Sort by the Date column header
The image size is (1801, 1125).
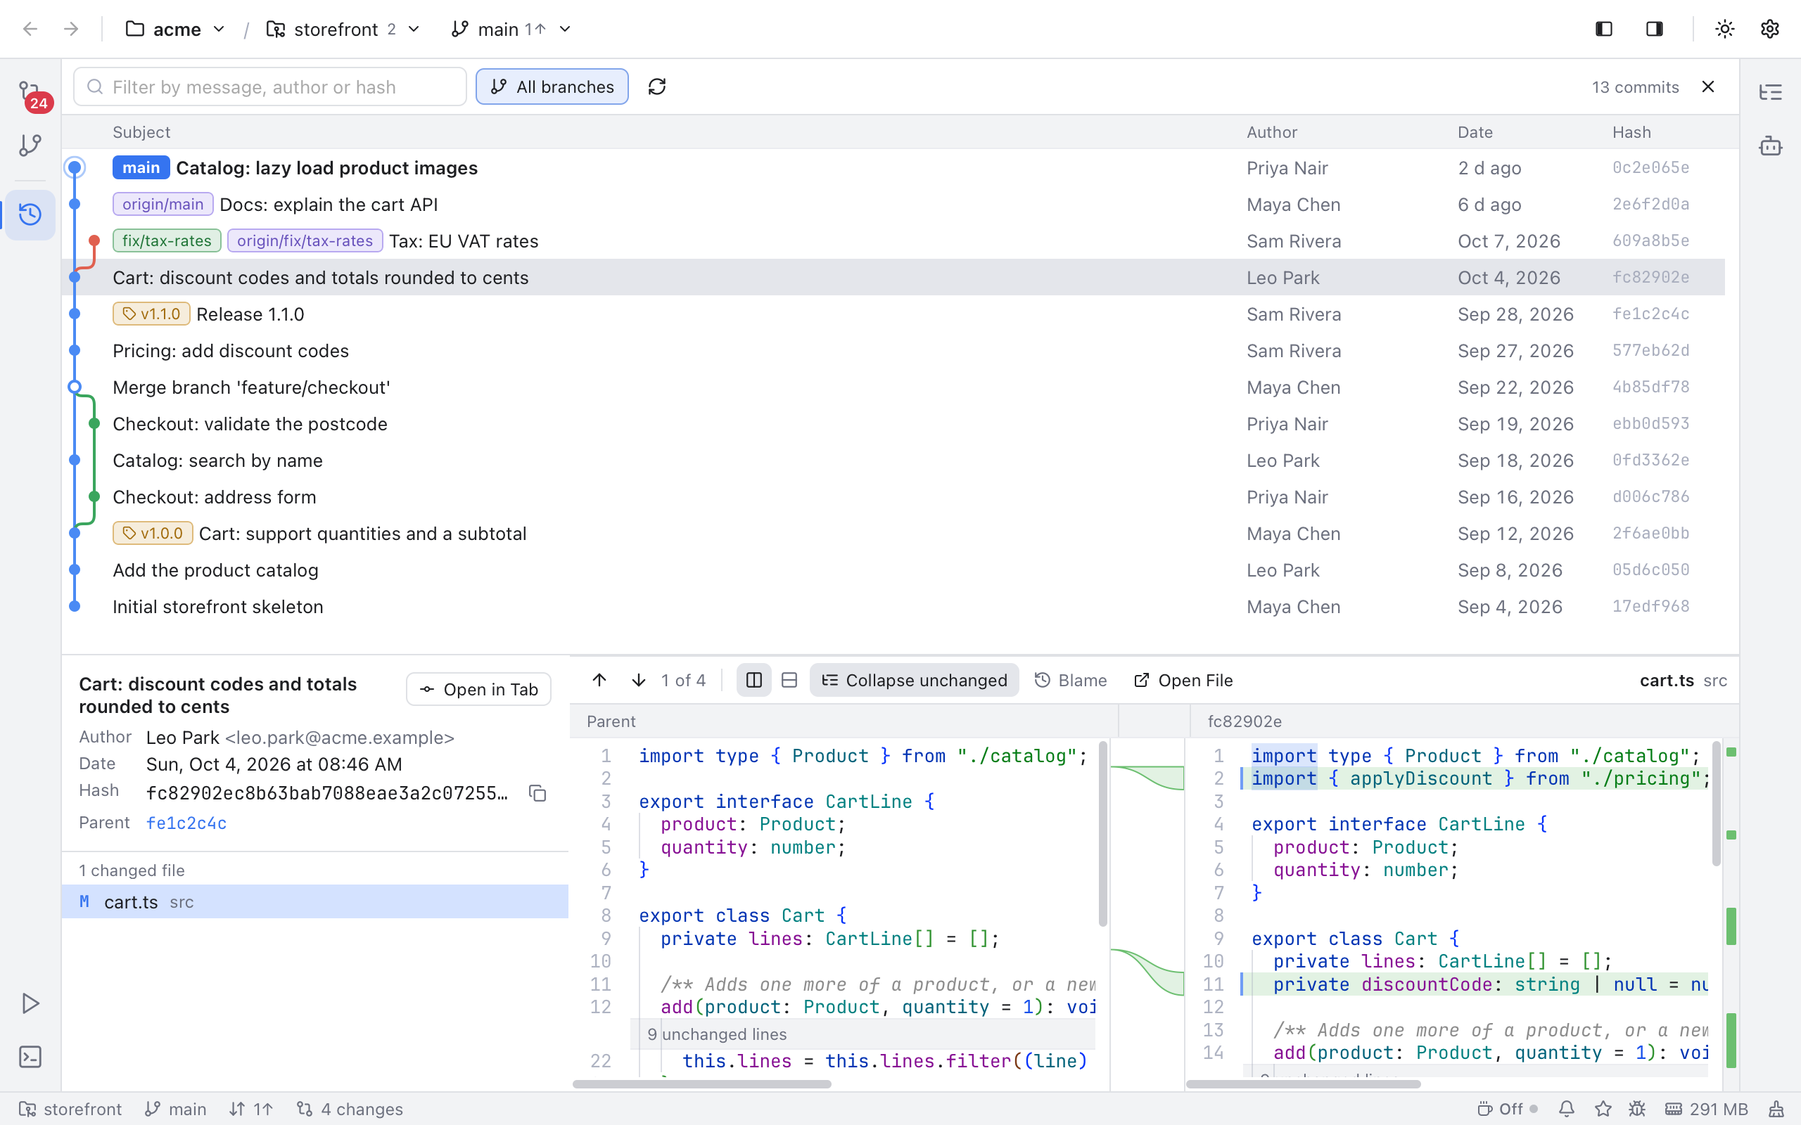1475,132
